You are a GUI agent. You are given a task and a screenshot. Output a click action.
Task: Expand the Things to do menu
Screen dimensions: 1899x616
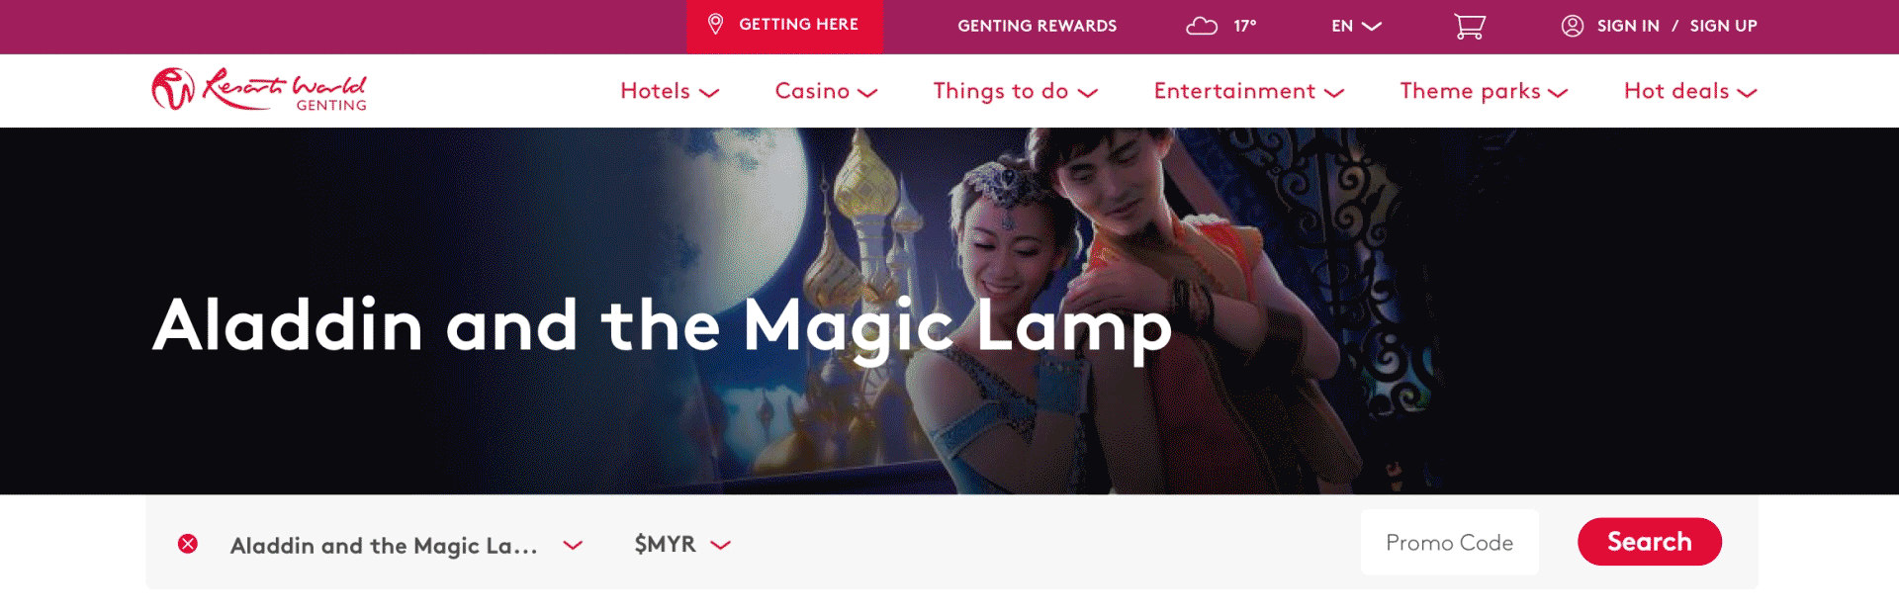tap(1016, 91)
